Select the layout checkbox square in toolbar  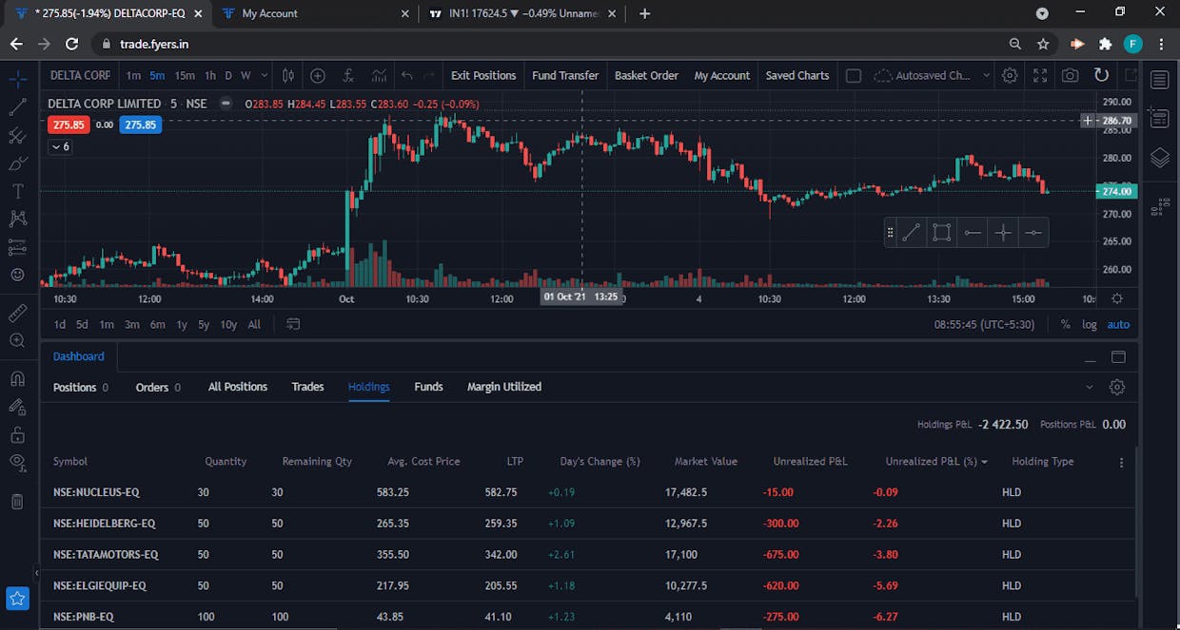(x=854, y=75)
